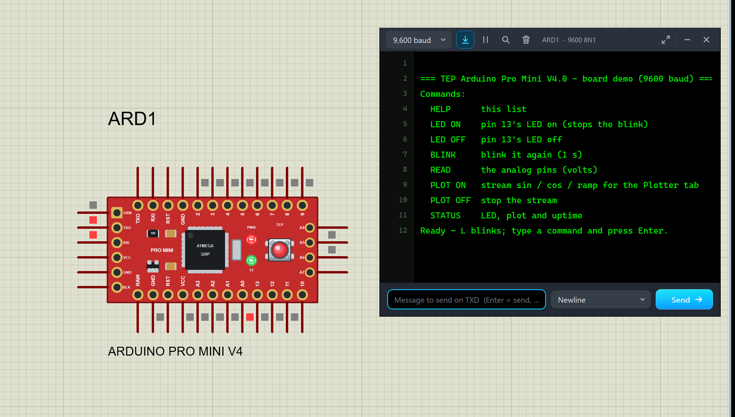
Task: Open the Newline line-ending dropdown
Action: click(601, 299)
